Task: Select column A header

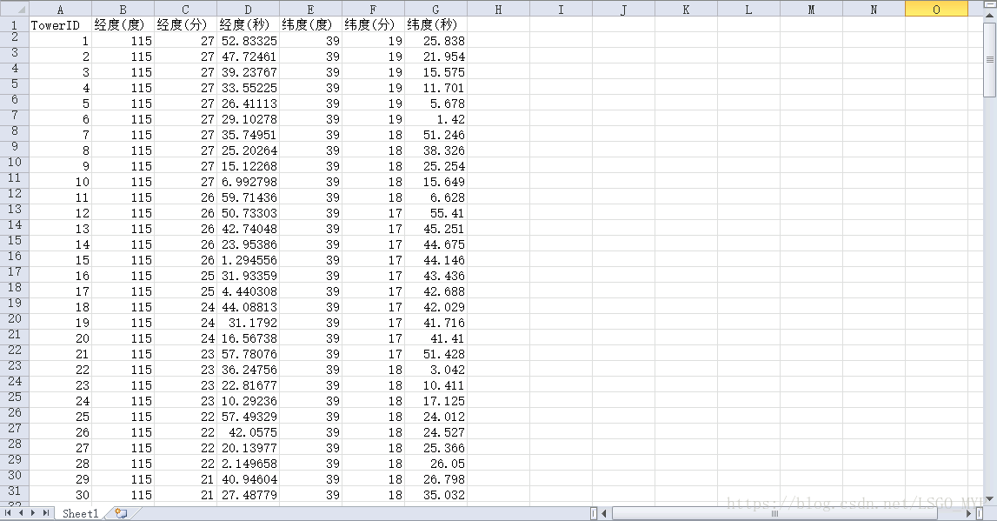Action: 60,9
